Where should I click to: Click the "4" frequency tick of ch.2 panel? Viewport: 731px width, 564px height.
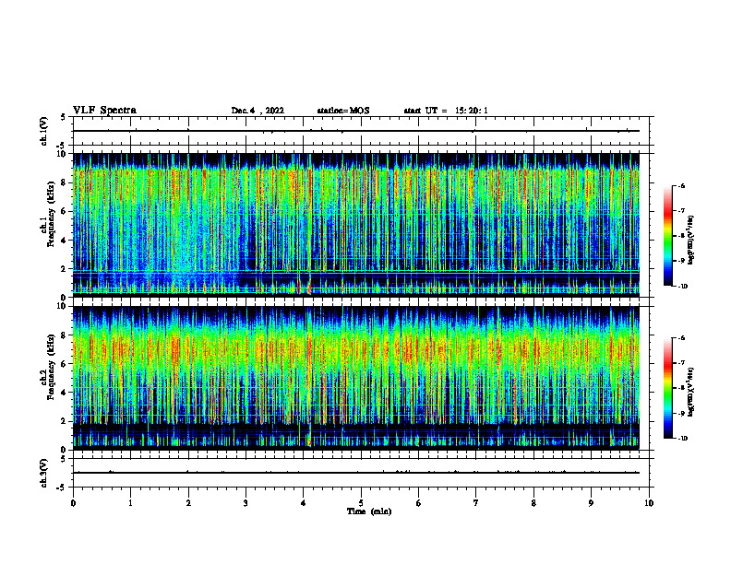[65, 393]
